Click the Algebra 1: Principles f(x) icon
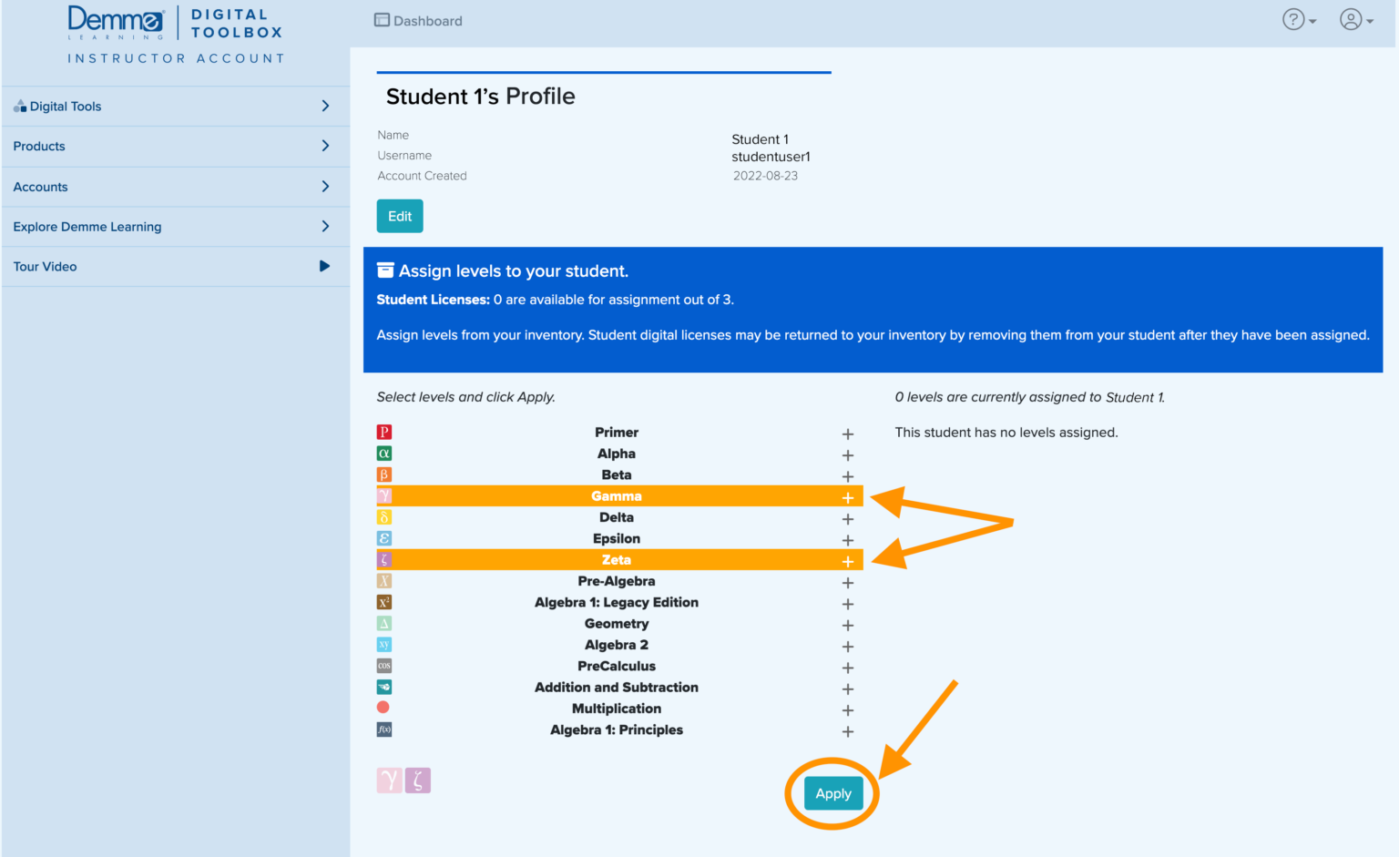Screen dimensions: 1399x857 [x=383, y=729]
